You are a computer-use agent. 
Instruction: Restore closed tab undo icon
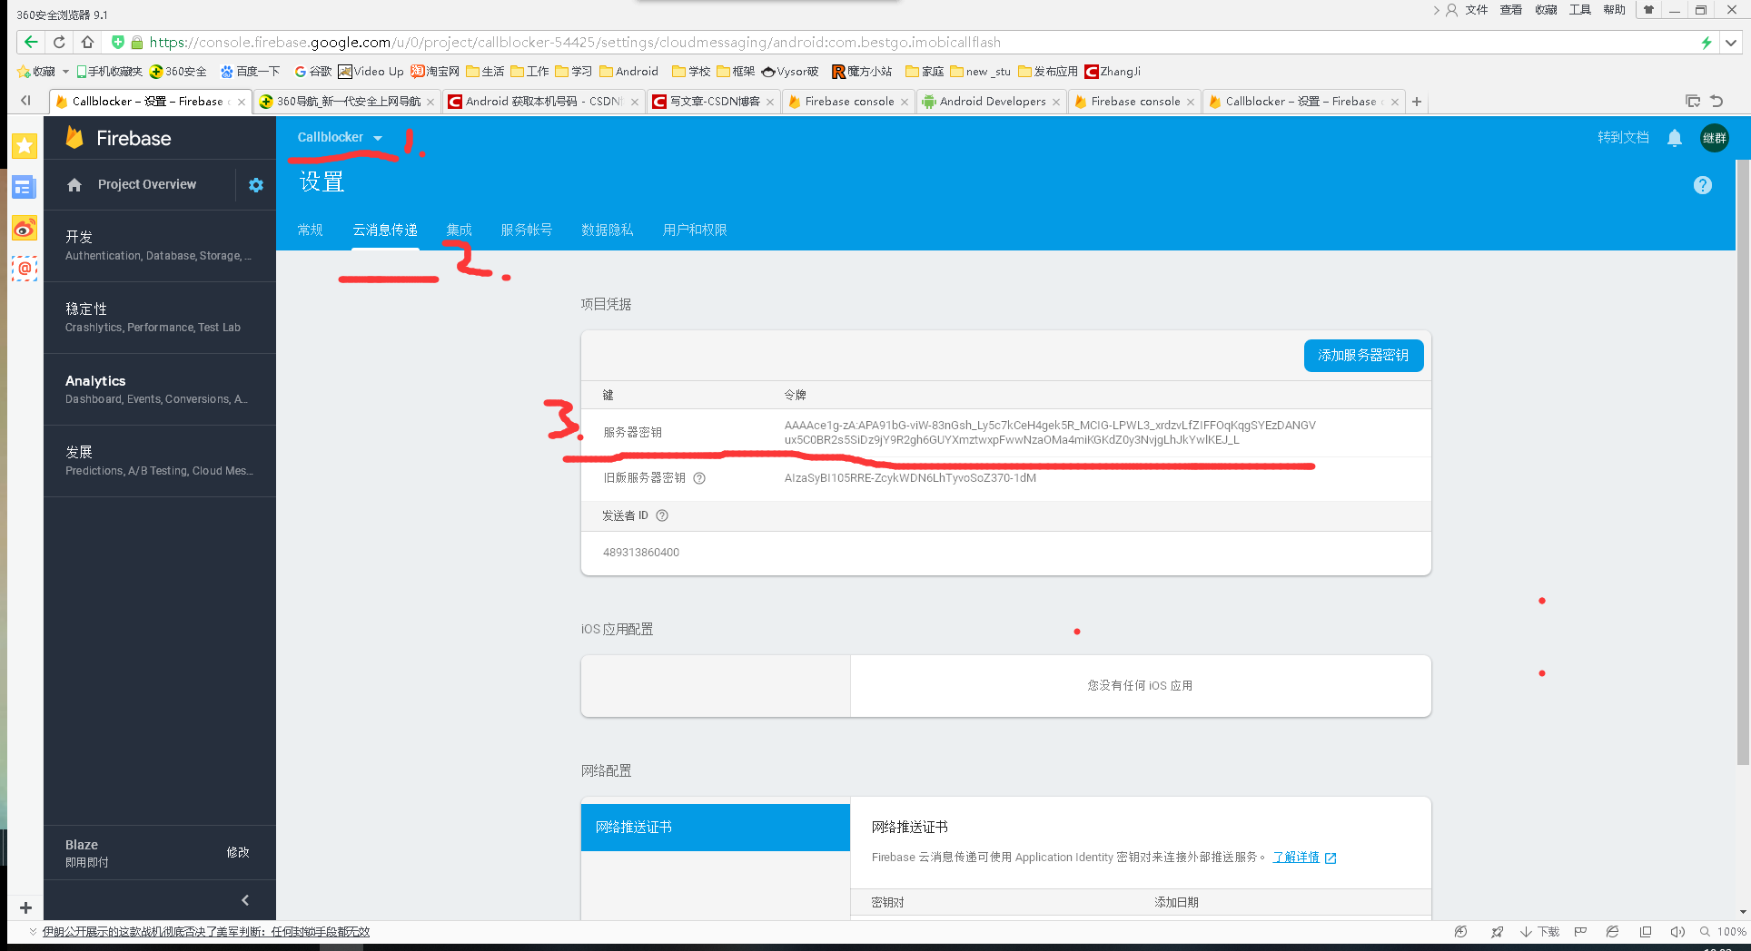pyautogui.click(x=1716, y=102)
